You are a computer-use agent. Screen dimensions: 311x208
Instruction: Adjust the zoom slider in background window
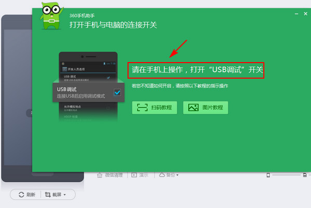(x=286, y=175)
